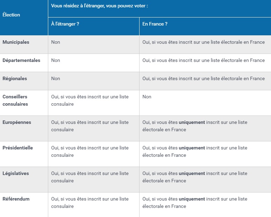
Task: Select the 'Municipales' row label
Action: pos(16,42)
